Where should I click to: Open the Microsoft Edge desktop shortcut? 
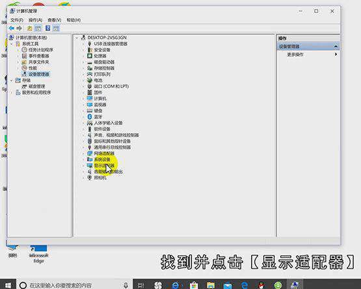point(38,253)
